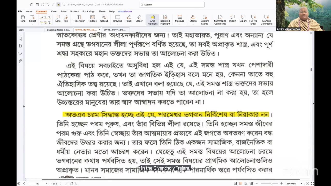
Task: Click the zoom in plus button
Action: pyautogui.click(x=282, y=183)
